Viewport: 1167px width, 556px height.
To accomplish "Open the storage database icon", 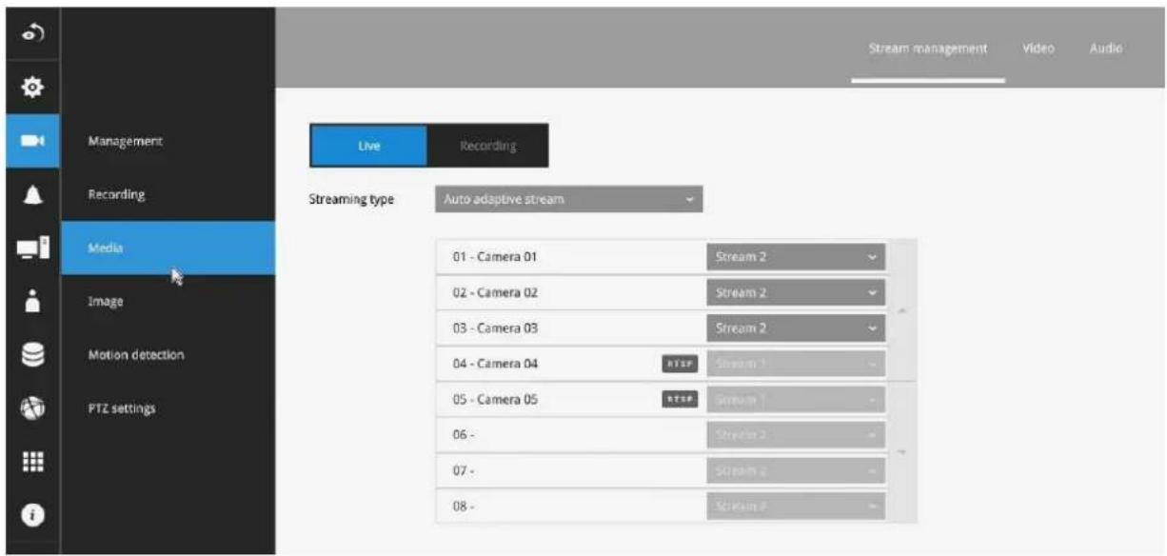I will click(x=31, y=354).
